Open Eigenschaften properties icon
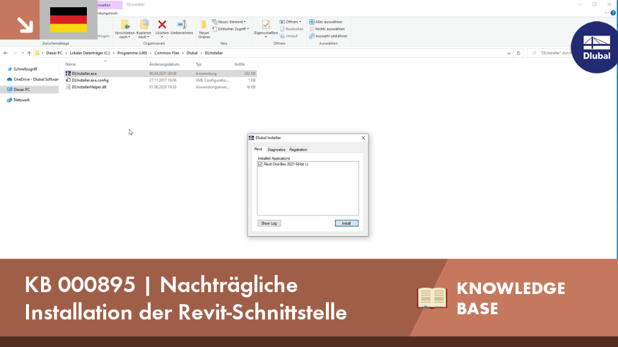The height and width of the screenshot is (347, 618). [266, 25]
